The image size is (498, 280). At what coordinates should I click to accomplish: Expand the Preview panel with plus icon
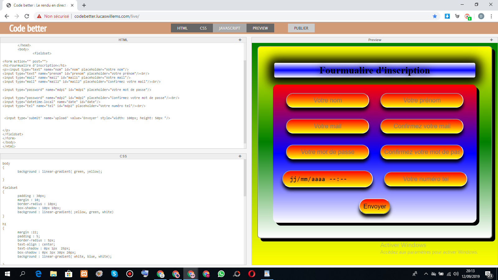[x=491, y=40]
